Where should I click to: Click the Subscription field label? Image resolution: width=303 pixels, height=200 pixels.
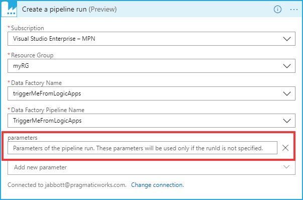pyautogui.click(x=27, y=28)
